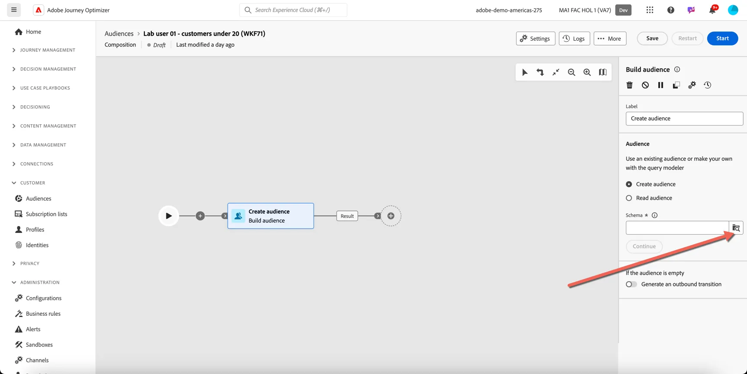The height and width of the screenshot is (374, 747).
Task: Go to Home in sidebar
Action: (x=28, y=31)
